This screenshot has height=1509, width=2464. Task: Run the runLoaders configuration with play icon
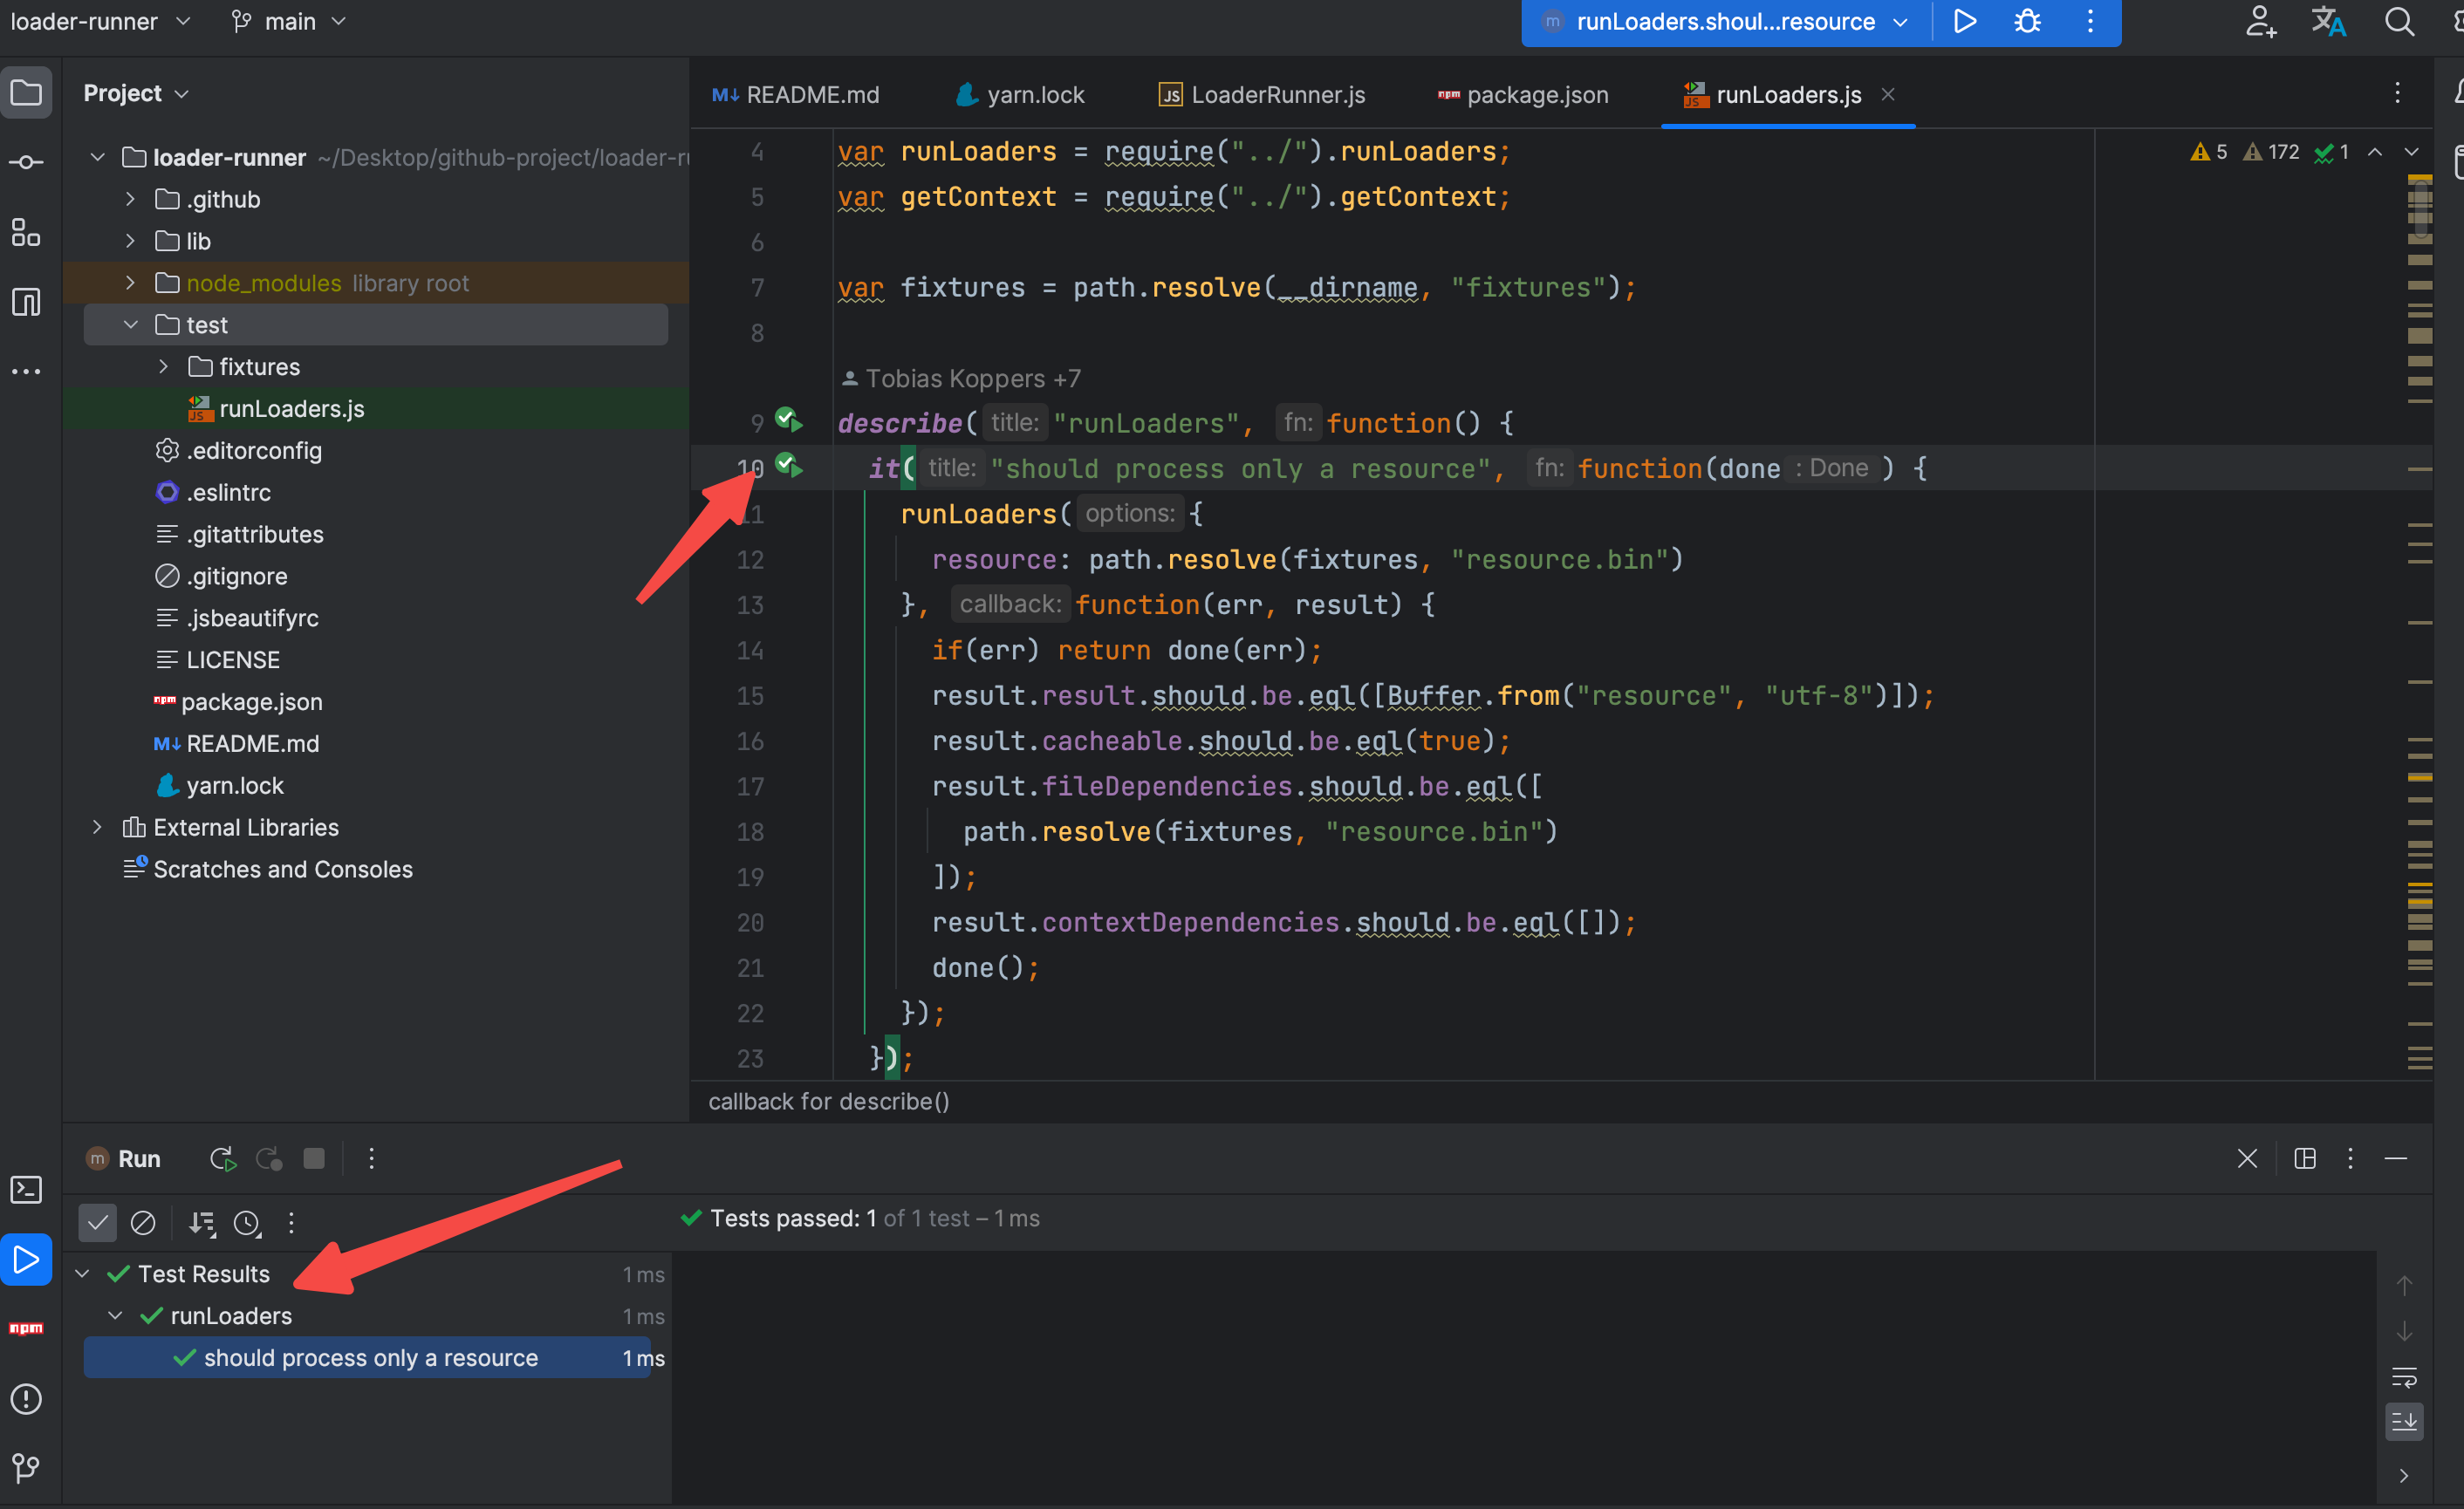tap(1964, 21)
